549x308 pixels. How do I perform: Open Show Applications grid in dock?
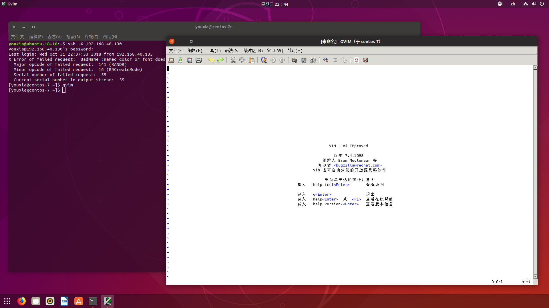point(7,301)
